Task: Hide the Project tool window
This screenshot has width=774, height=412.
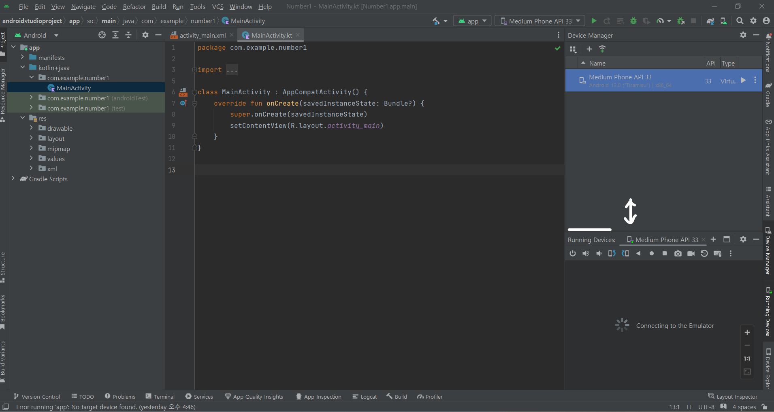Action: point(158,35)
